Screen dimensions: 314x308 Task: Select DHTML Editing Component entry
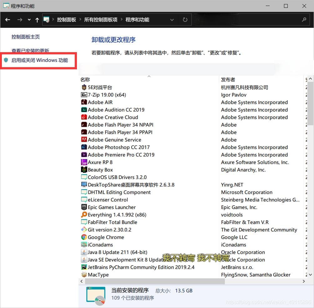pyautogui.click(x=119, y=192)
